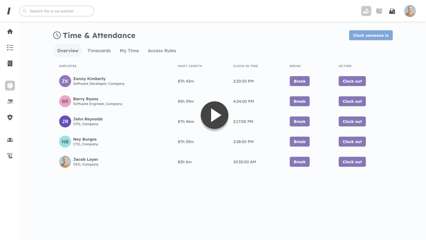Open the travel calendar sidebar icon
Viewport: 426px width, 240px height.
10,102
